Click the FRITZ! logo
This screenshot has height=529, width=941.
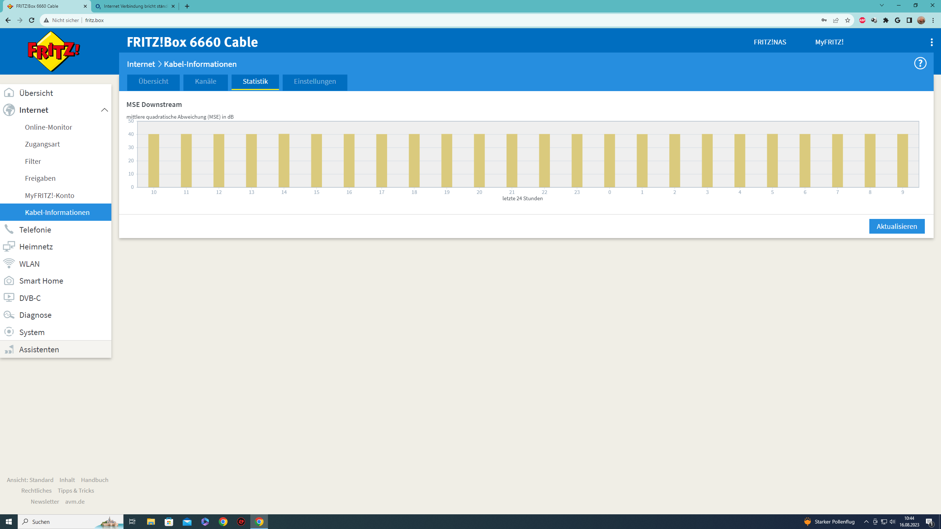pos(54,51)
